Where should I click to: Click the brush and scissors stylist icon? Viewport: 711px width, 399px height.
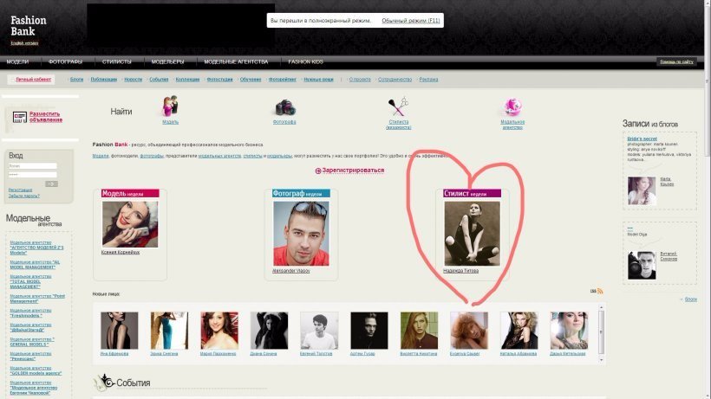point(398,106)
